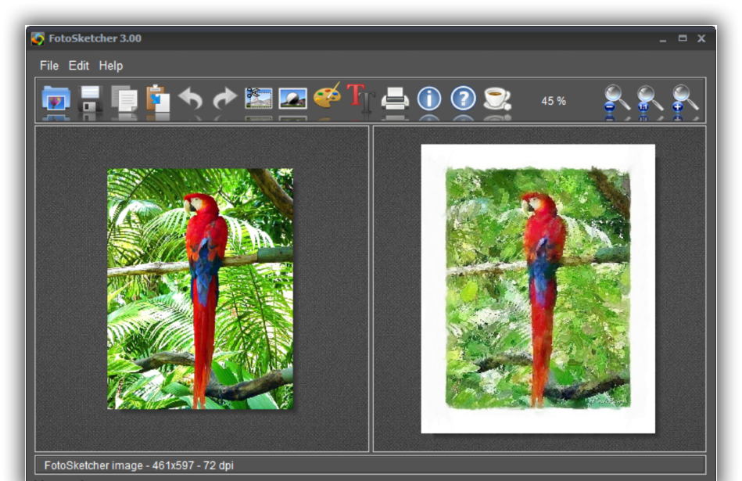Image resolution: width=742 pixels, height=481 pixels.
Task: Reset zoom with the 1:1 magnifier icon
Action: click(651, 99)
